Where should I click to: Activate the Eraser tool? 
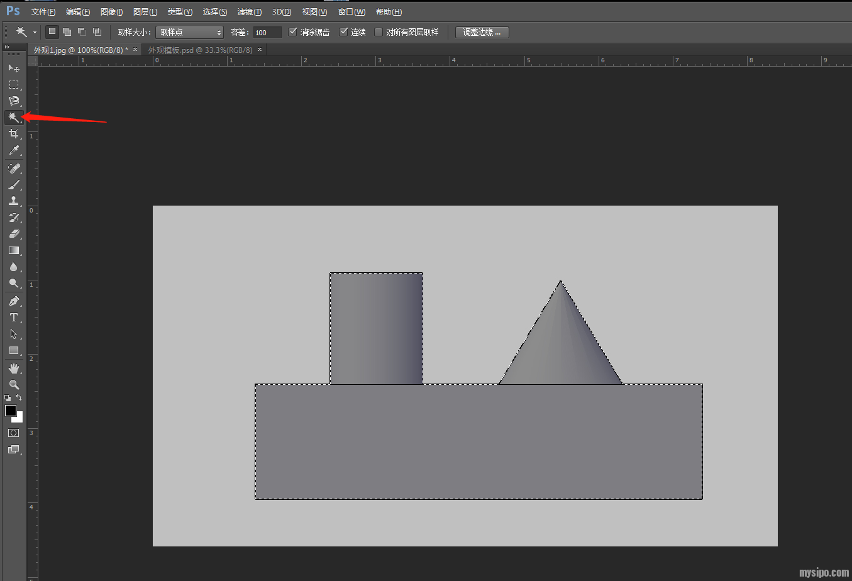click(x=13, y=234)
